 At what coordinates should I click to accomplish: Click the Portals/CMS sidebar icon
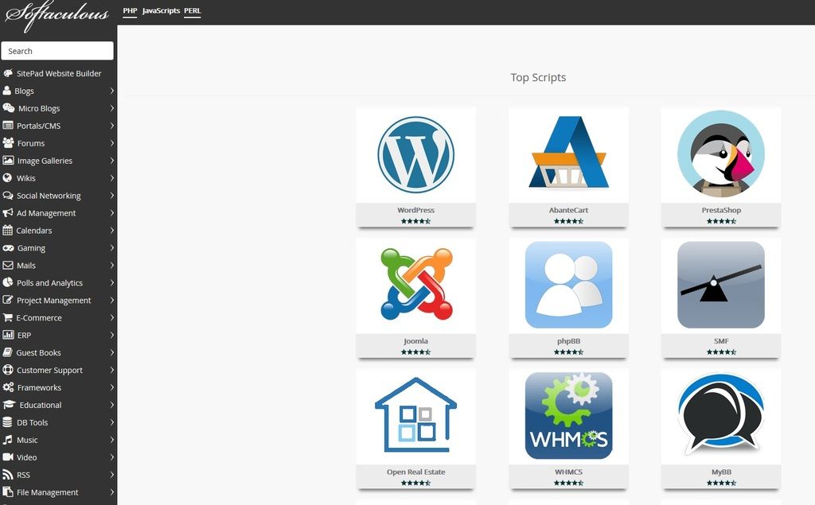coord(8,125)
